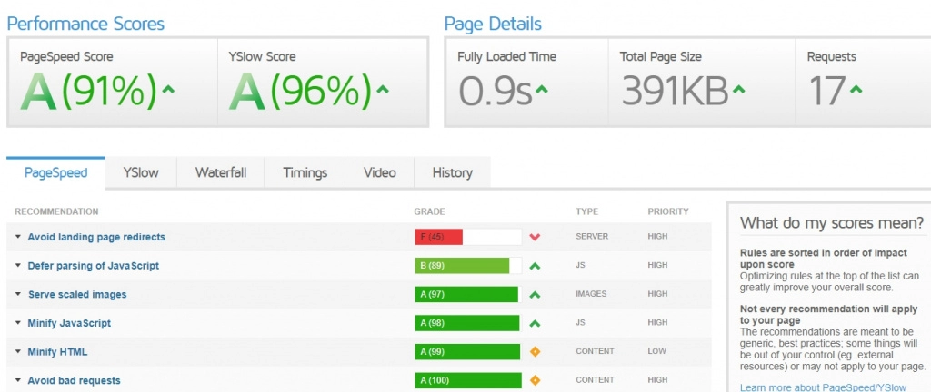Open the Waterfall tab
The height and width of the screenshot is (392, 931).
click(220, 172)
